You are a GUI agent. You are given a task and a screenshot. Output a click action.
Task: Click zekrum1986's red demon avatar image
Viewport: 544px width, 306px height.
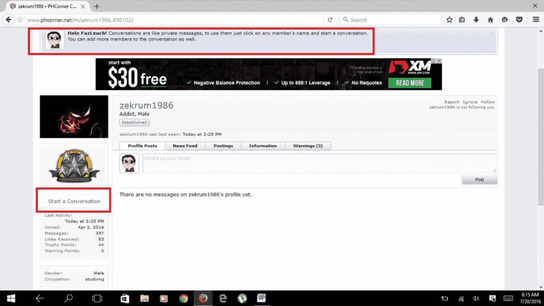74,117
